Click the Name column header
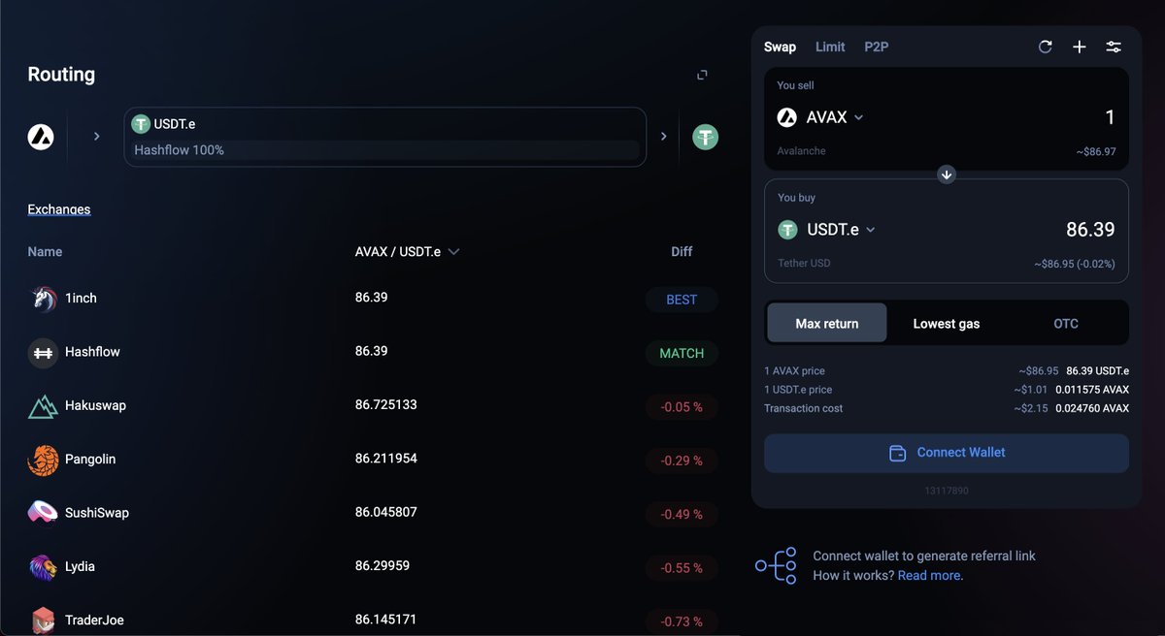This screenshot has width=1165, height=636. coord(45,252)
